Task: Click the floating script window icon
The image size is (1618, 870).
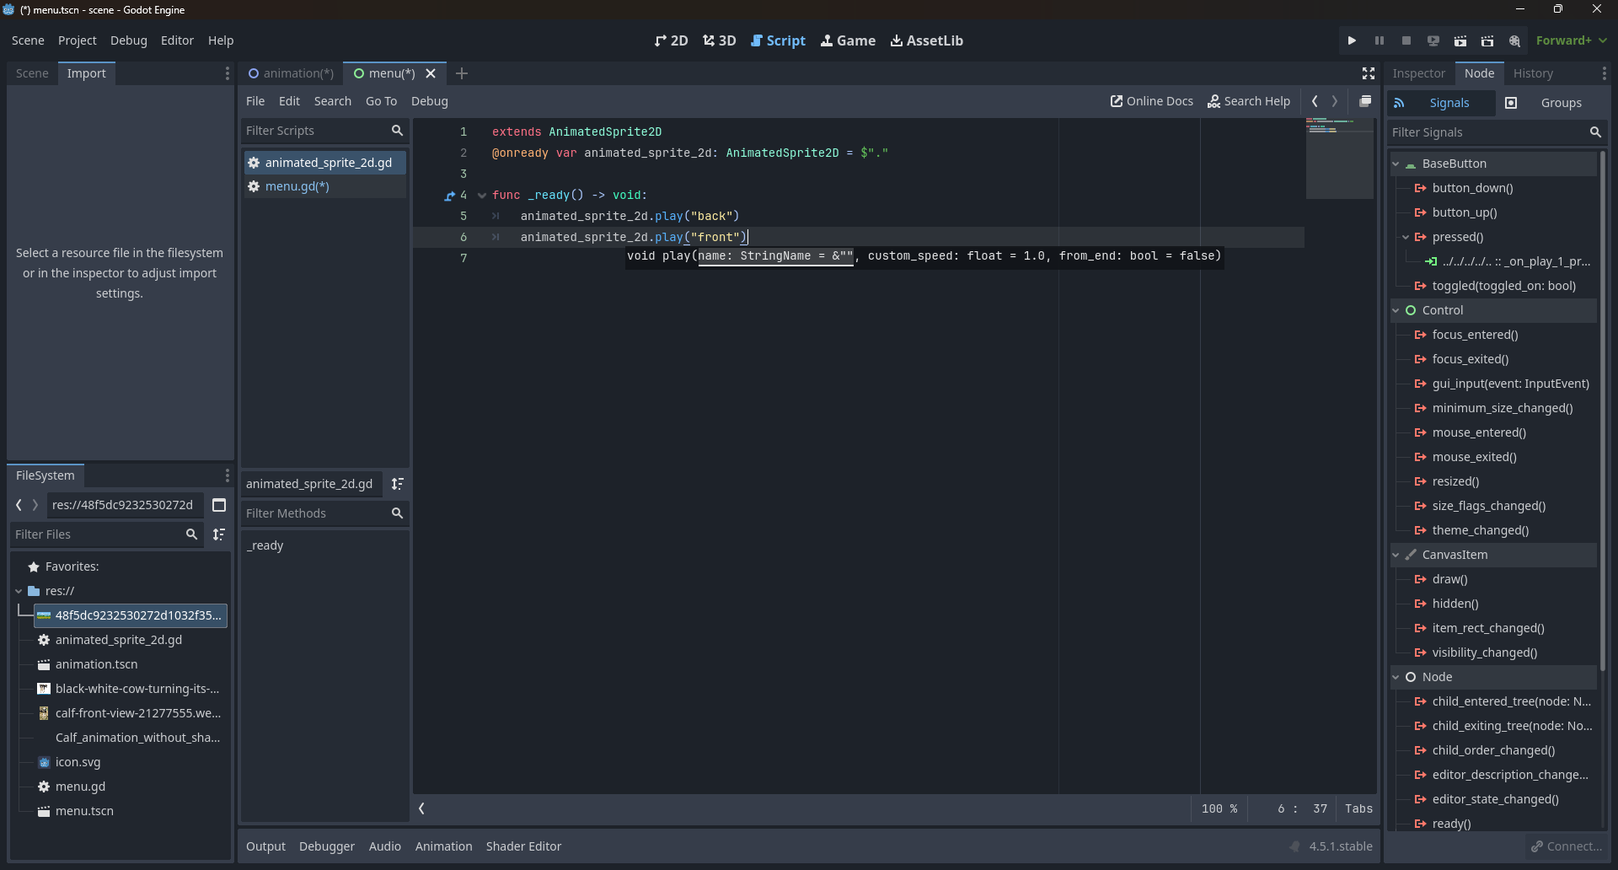Action: pyautogui.click(x=1365, y=101)
